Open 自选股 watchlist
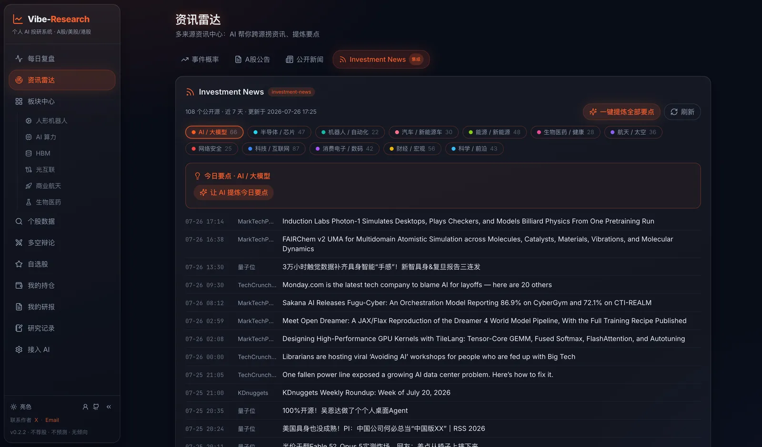Screen dimensions: 762x447 click(x=62, y=264)
